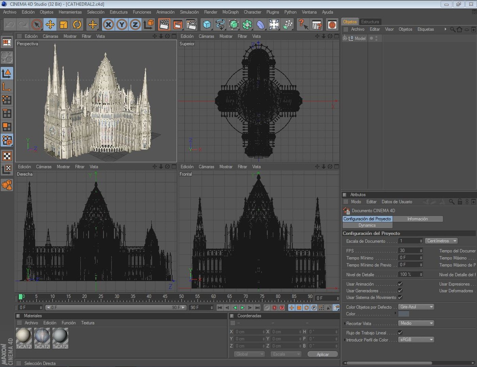Select the Live Selection arrow tool
477x367 pixels.
(36, 24)
